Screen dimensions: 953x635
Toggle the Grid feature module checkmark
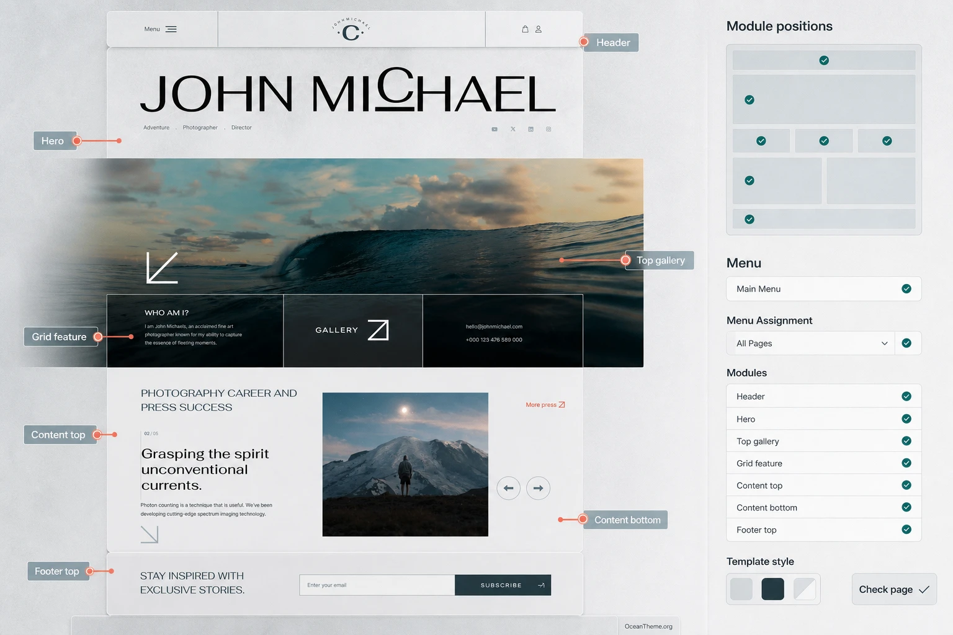click(x=906, y=463)
